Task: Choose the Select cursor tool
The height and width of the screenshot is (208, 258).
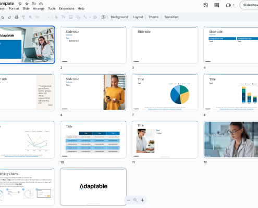Action: click(x=56, y=17)
